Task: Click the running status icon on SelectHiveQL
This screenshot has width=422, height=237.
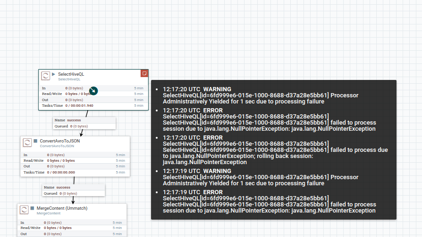Action: click(53, 74)
